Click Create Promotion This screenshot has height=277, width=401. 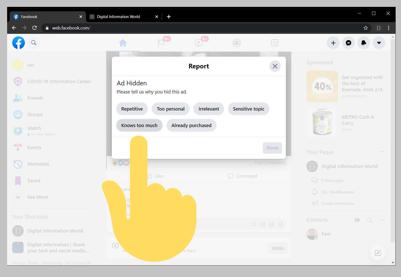point(333,203)
